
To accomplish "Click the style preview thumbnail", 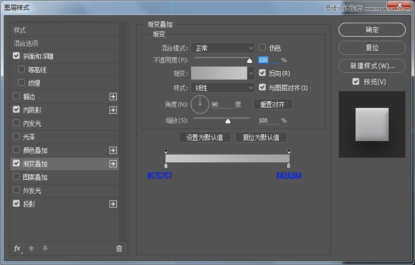I will click(372, 124).
